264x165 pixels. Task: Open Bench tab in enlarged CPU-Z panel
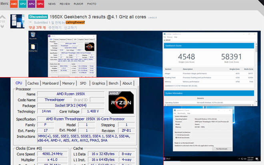114,83
